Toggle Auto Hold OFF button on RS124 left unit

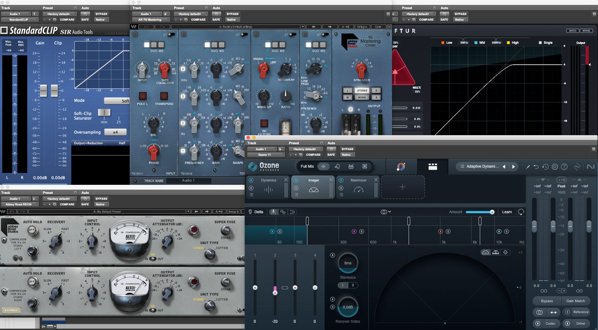tap(32, 229)
